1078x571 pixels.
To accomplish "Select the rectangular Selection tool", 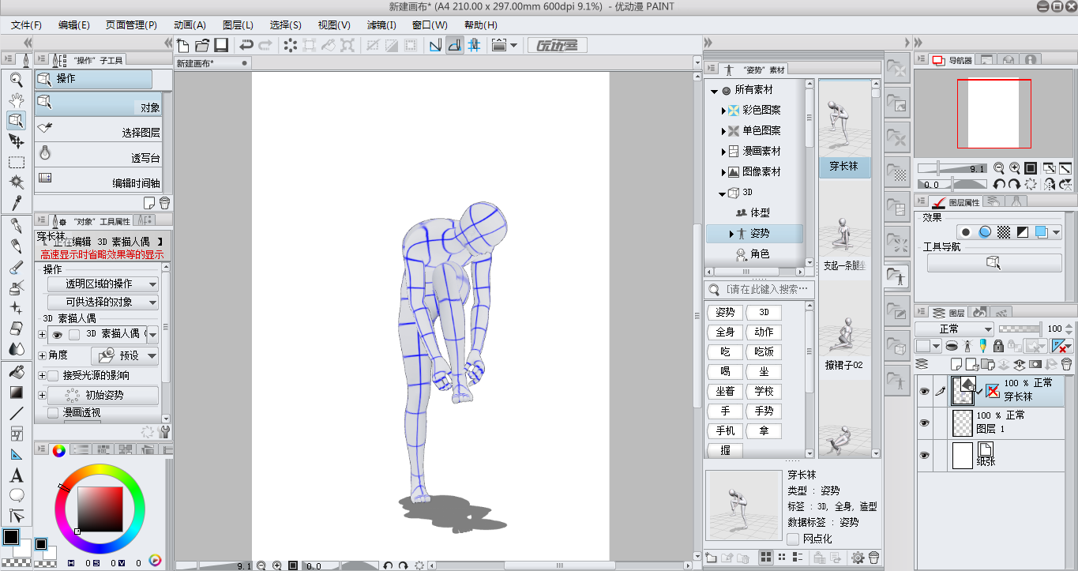I will coord(16,162).
